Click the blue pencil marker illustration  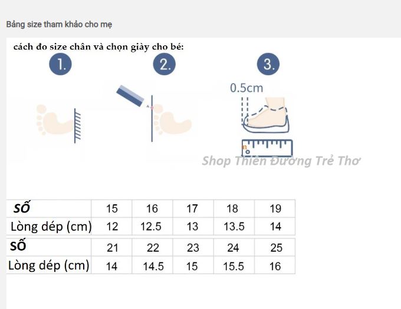(131, 95)
